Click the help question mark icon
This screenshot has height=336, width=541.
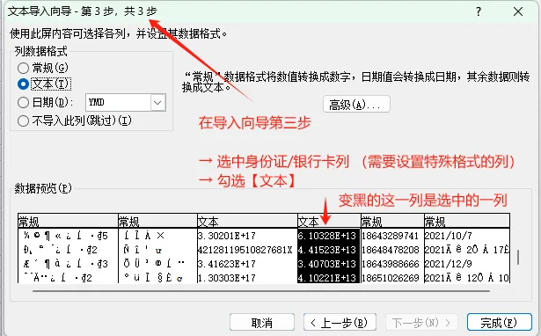click(x=479, y=11)
